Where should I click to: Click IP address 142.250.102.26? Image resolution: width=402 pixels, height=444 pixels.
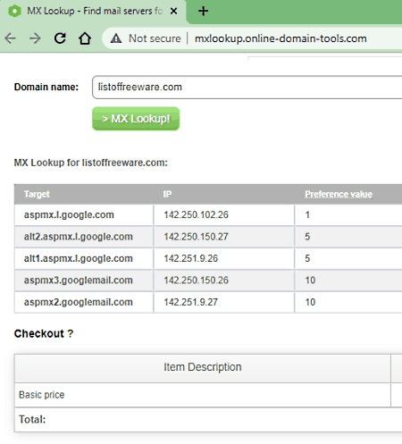pos(197,214)
